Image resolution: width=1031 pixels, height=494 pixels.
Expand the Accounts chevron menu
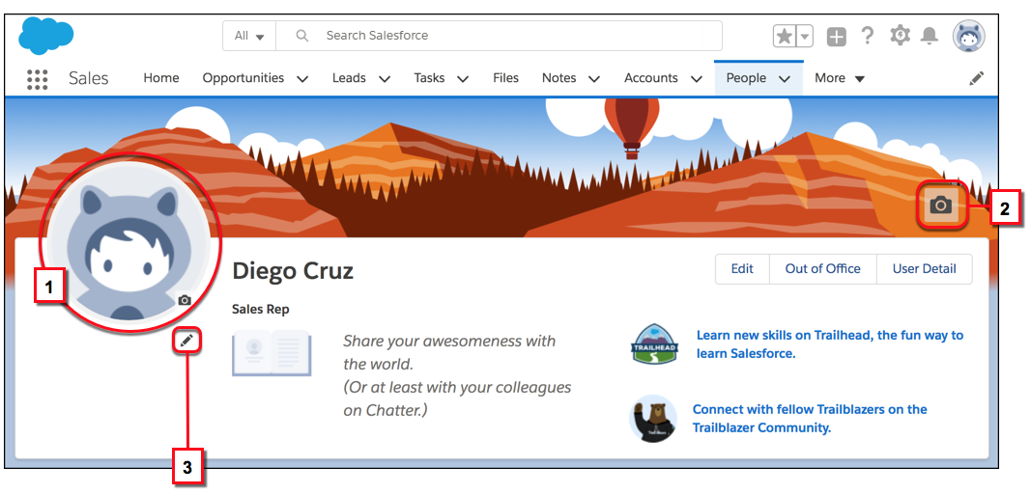tap(697, 79)
